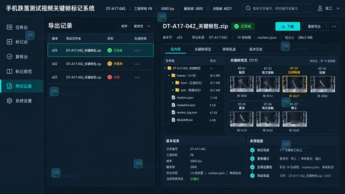Screen dimensions: 345x194
Task: Open 系统设置 gear icon in sidebar
Action: [x=10, y=101]
